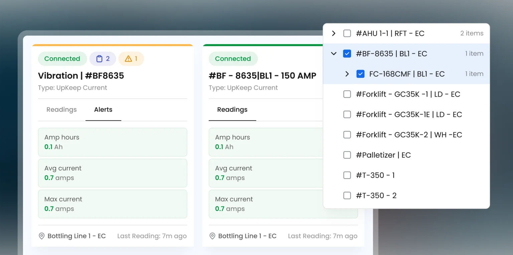Screen dimensions: 513x255
Task: Enable the #T-350 - 2 checkbox
Action: tap(347, 196)
